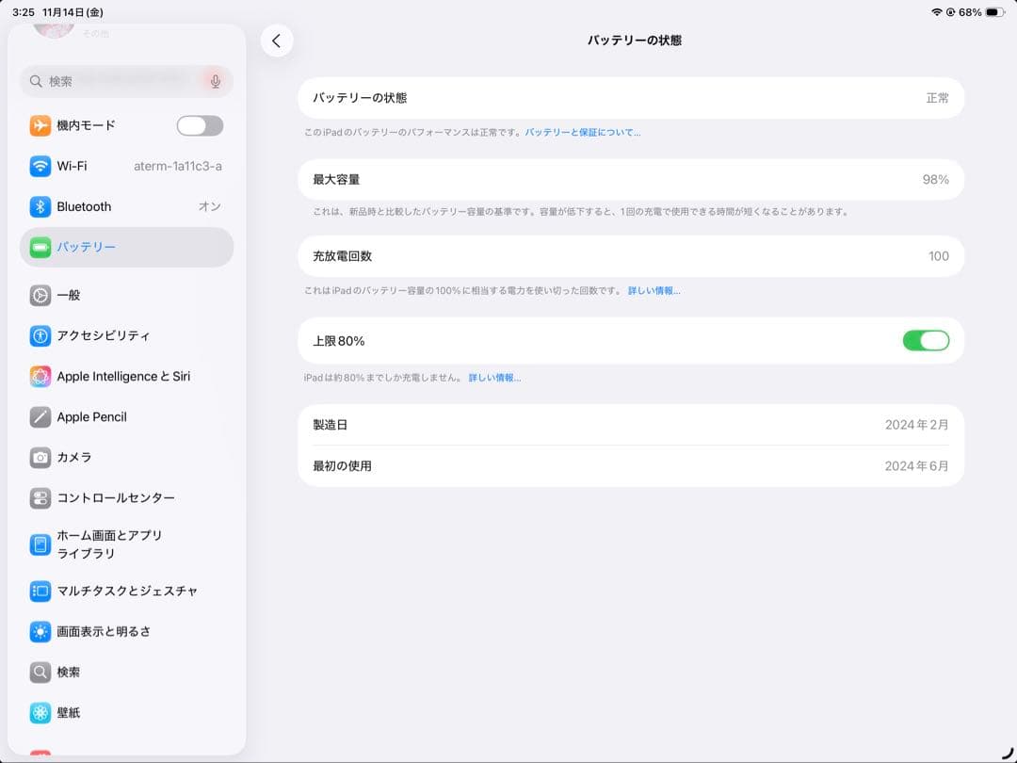Enable 機内モード (Airplane Mode)

tap(199, 125)
